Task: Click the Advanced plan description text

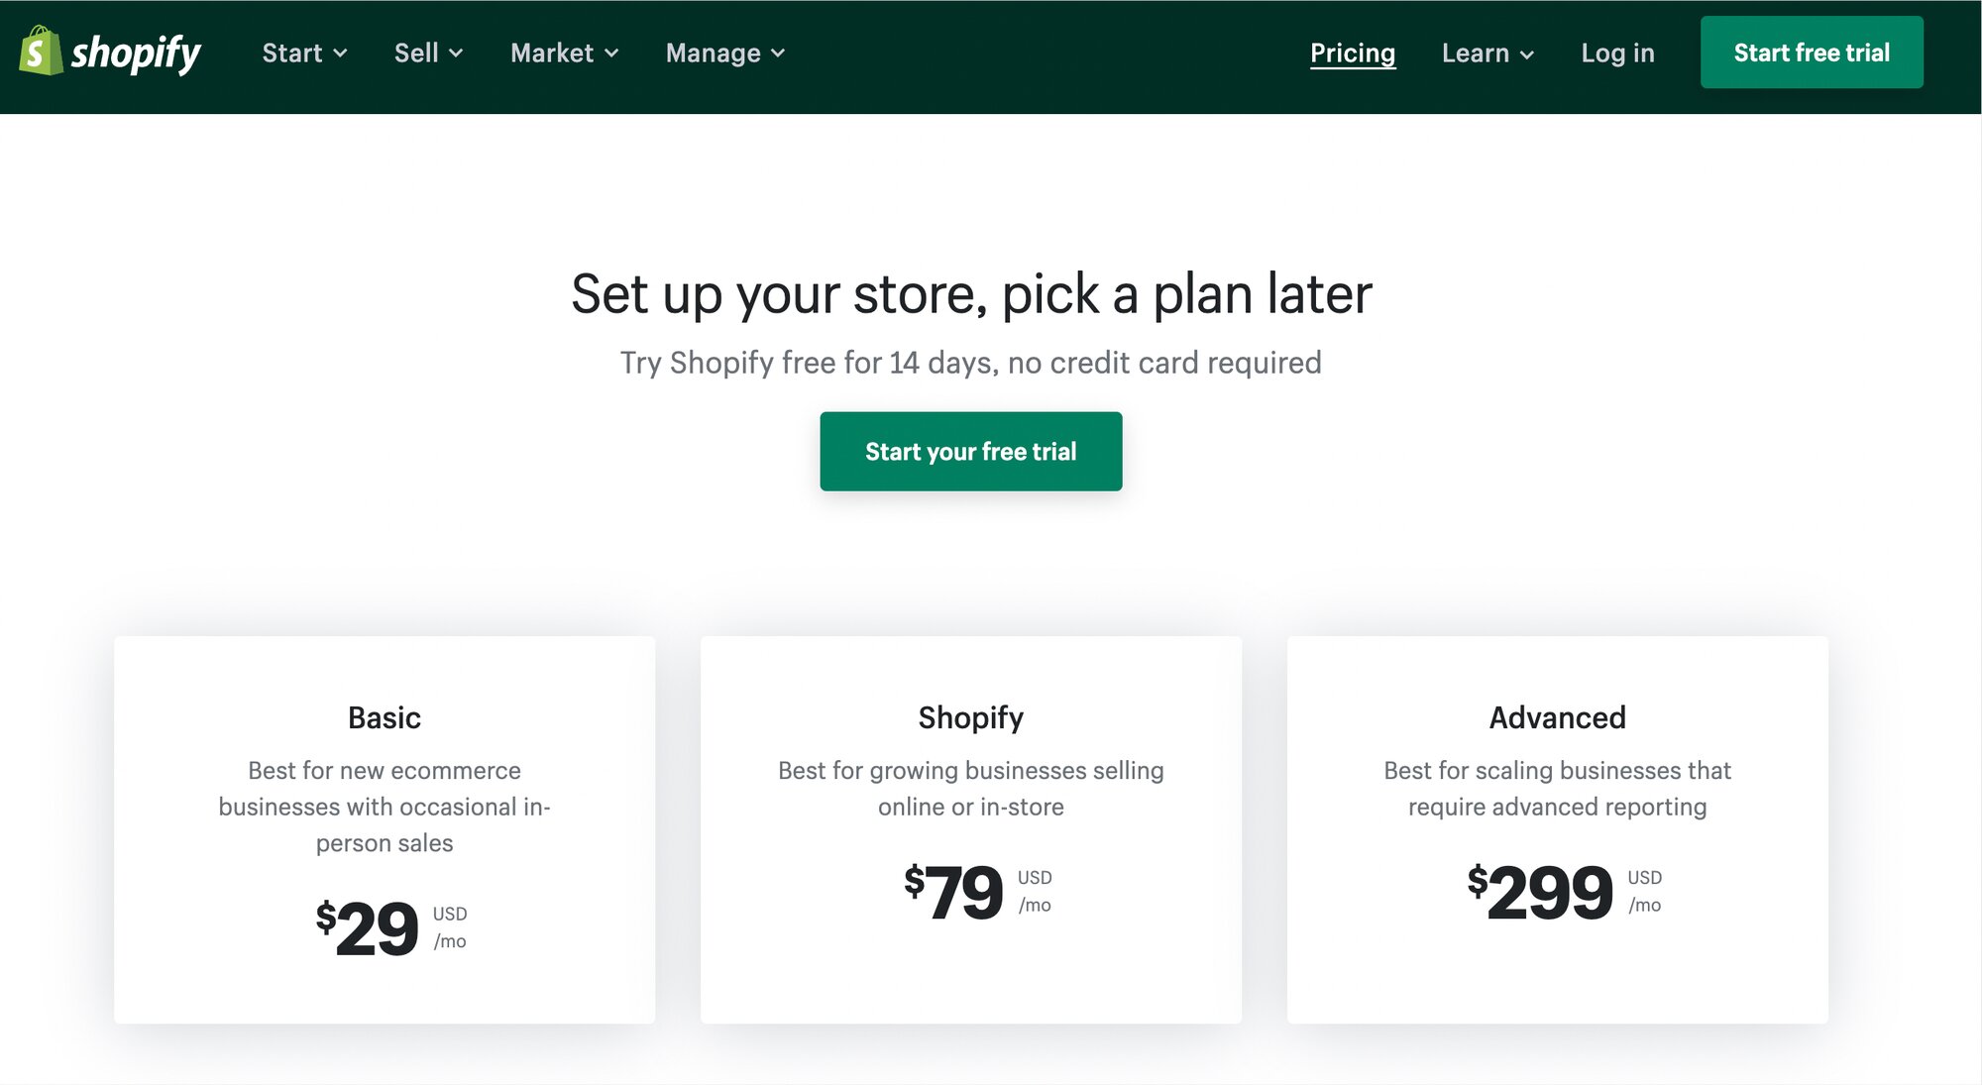Action: click(x=1557, y=789)
